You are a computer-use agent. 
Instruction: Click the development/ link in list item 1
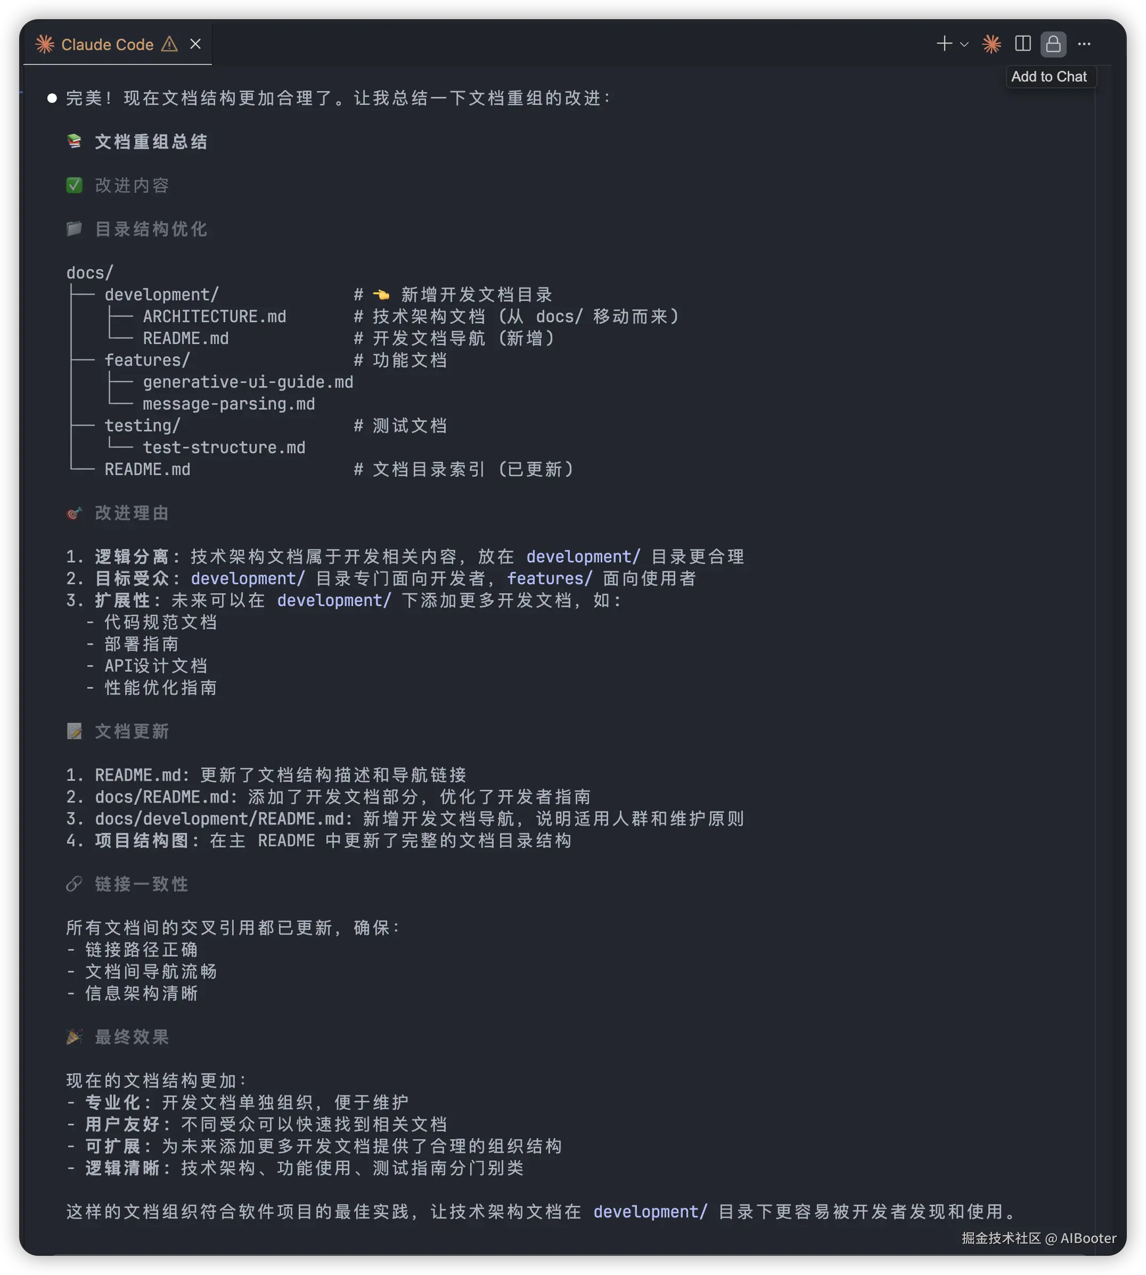[583, 557]
